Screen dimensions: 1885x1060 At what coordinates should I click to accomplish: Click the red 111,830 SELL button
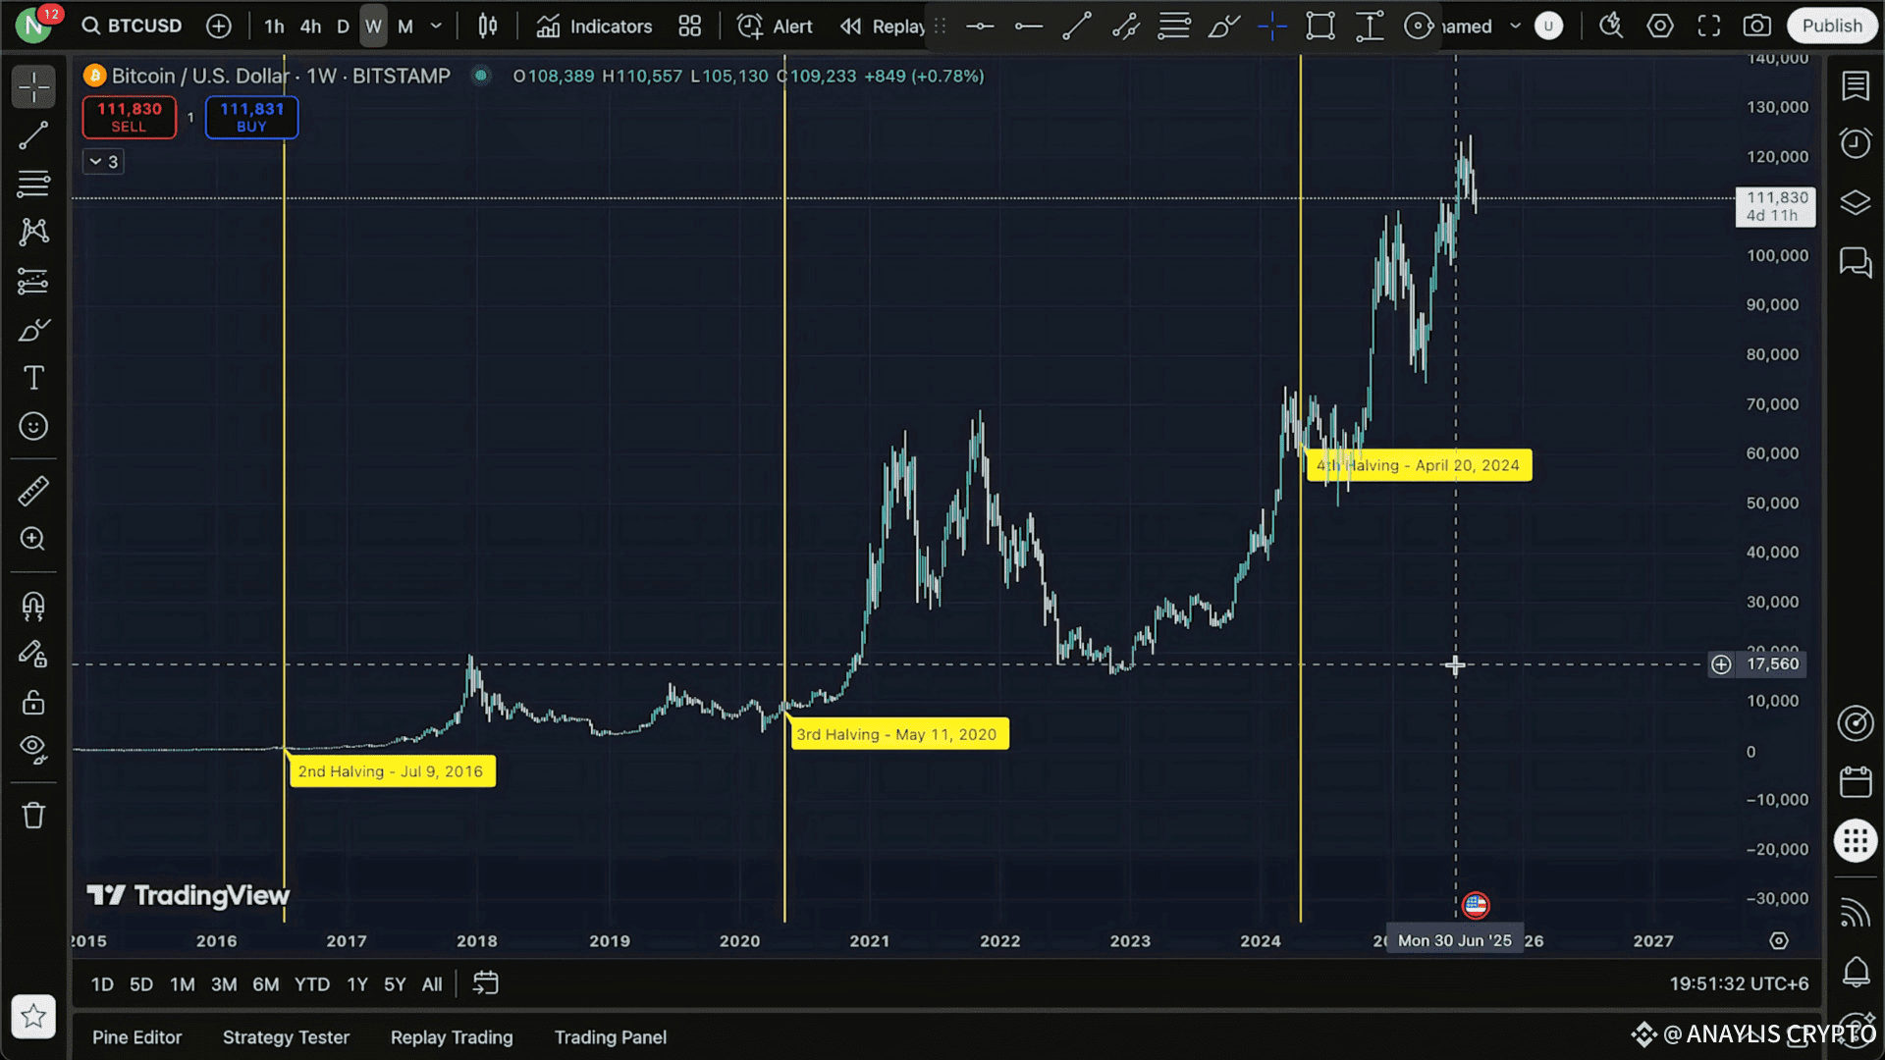click(x=130, y=117)
